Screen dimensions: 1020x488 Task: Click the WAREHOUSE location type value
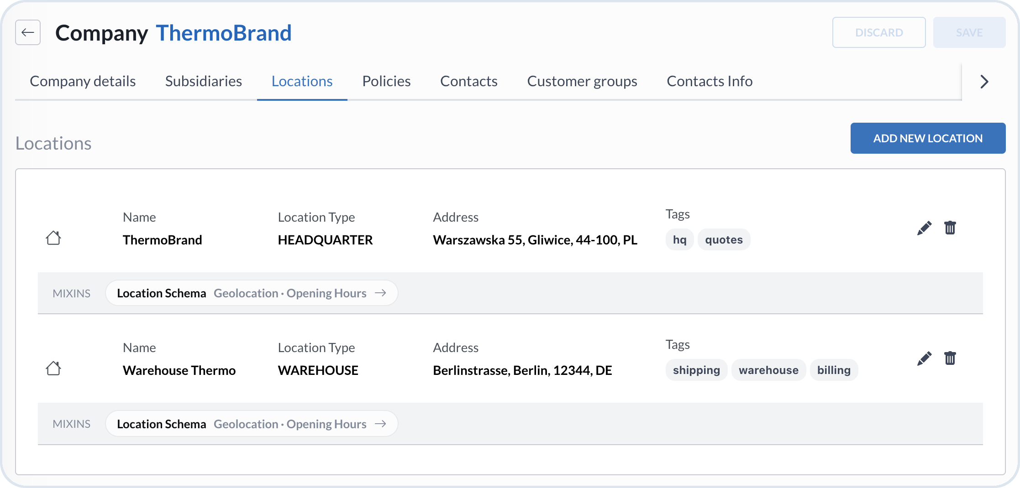318,370
